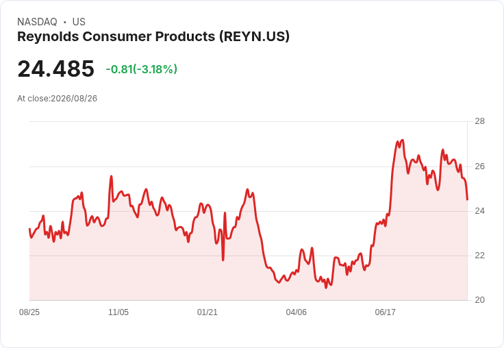
Task: Click the 20 y-axis price label
Action: 479,300
